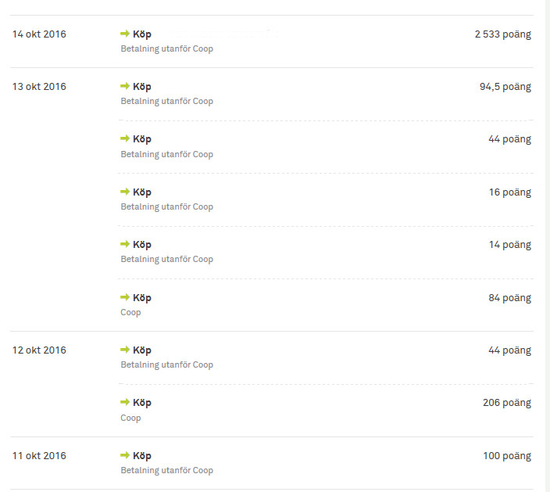
Task: Click the arrow icon on 13 okt 44 poäng row
Action: (124, 138)
